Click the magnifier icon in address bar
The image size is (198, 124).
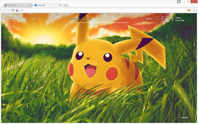22,10
